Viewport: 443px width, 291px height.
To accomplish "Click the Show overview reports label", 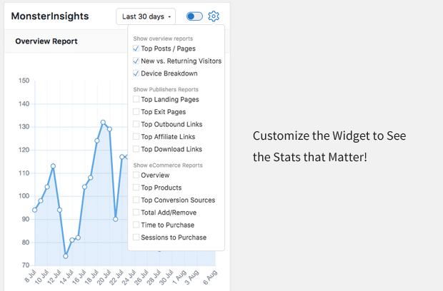I will [x=163, y=39].
